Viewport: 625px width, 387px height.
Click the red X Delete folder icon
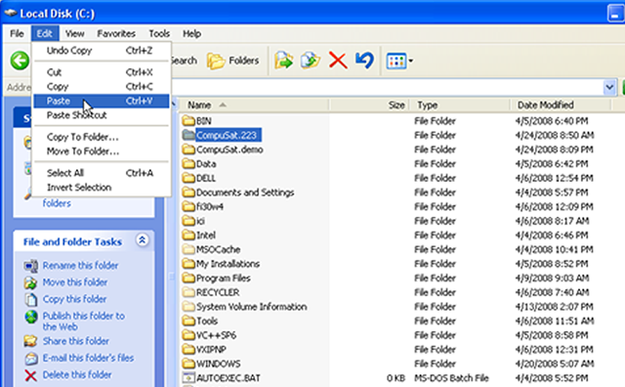(30, 375)
